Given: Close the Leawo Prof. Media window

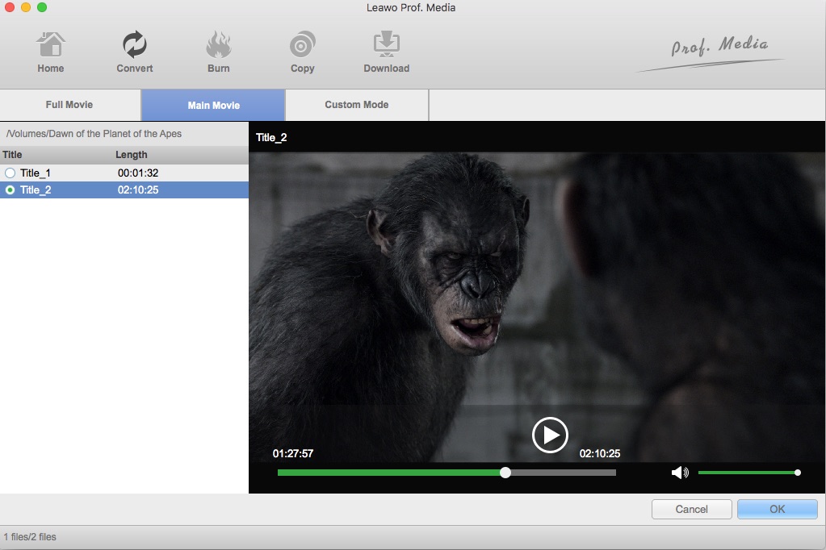Looking at the screenshot, I should (10, 7).
